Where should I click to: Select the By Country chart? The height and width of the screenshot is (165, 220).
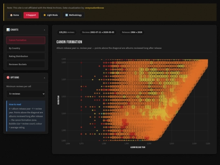pos(26,48)
